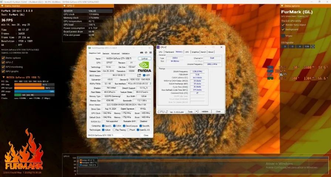Click the GPU name field in GPU-Z

(119, 59)
